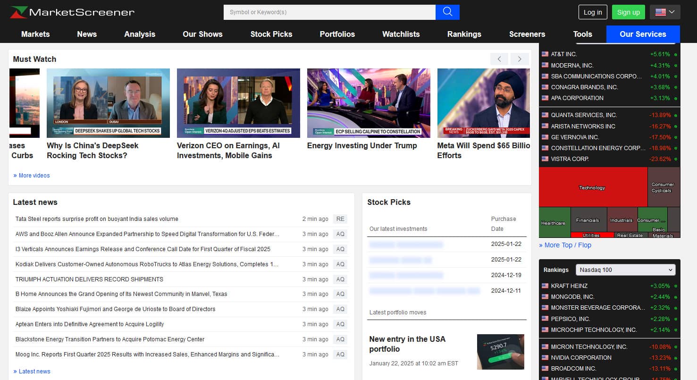Follow the More videos link
The image size is (697, 380).
(32, 176)
